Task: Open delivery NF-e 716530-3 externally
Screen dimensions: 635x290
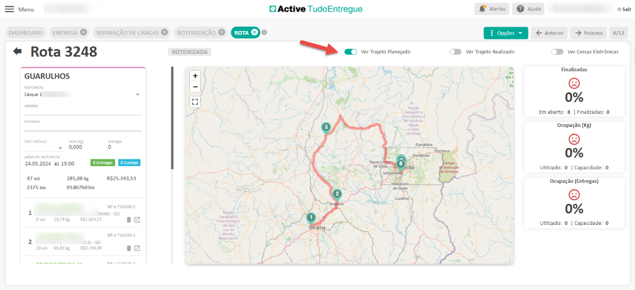Action: pyautogui.click(x=137, y=248)
